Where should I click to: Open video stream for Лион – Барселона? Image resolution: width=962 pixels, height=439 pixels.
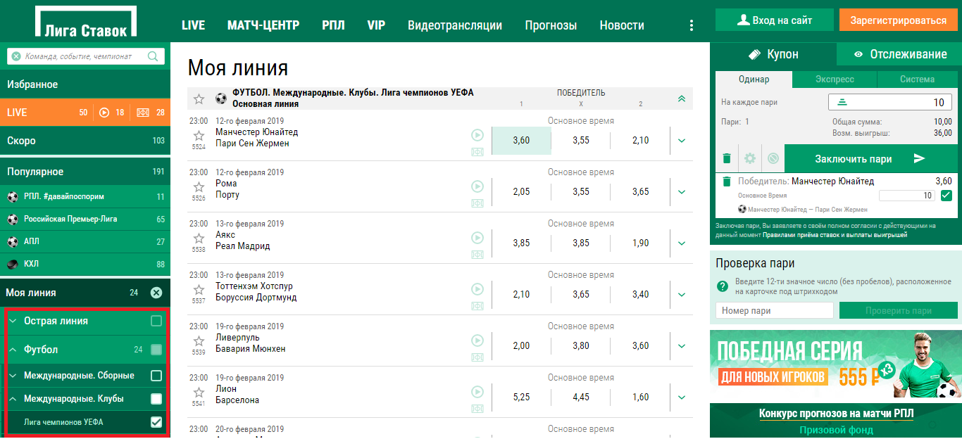tap(477, 392)
